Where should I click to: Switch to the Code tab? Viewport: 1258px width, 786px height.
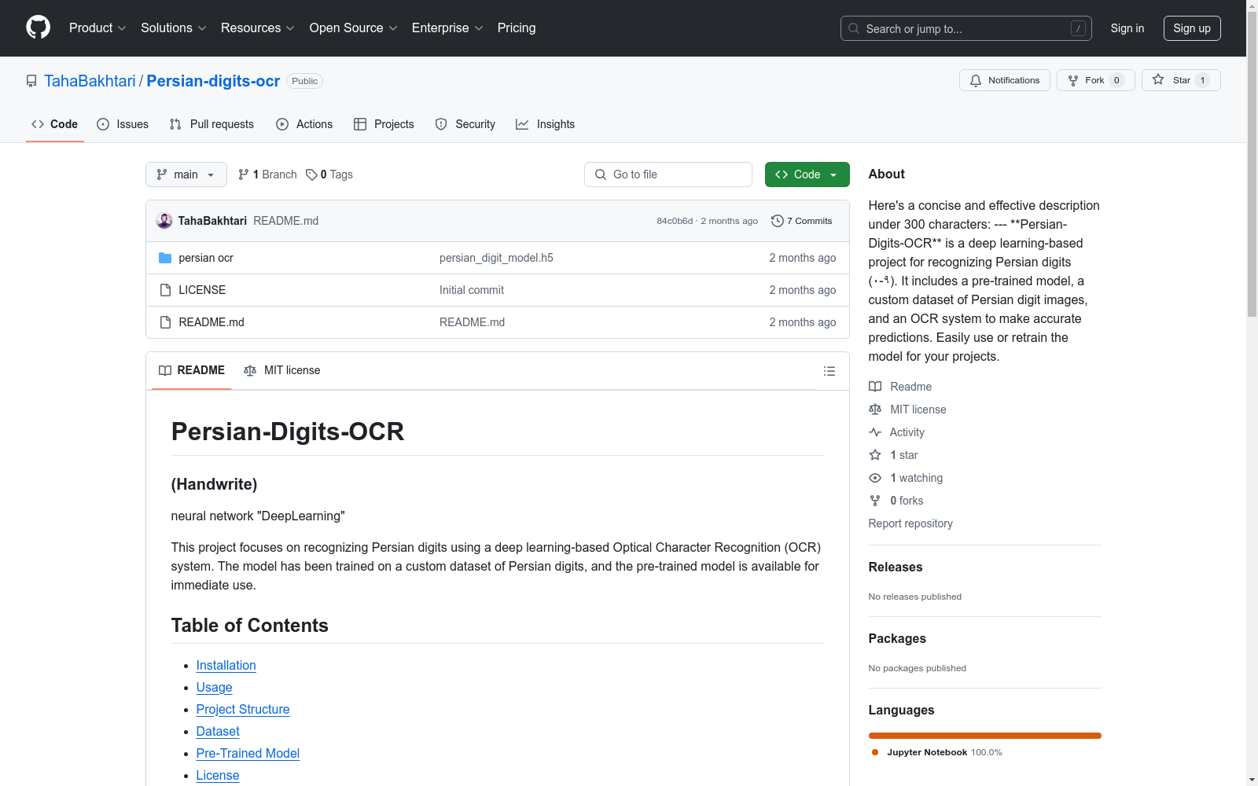(x=54, y=124)
